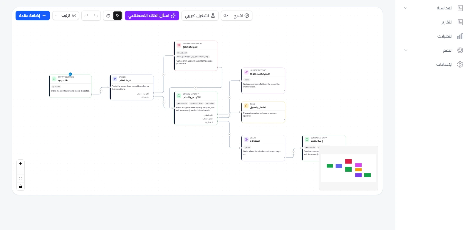Click the redo arrow icon

coord(86,16)
